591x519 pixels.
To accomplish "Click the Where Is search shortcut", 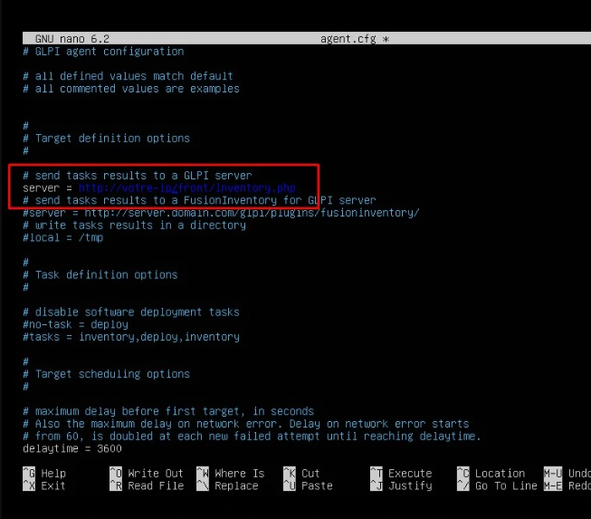I will (x=239, y=473).
